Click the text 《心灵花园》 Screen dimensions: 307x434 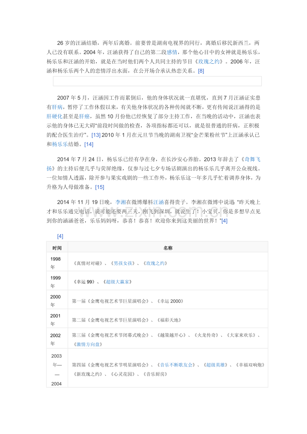coord(122,374)
